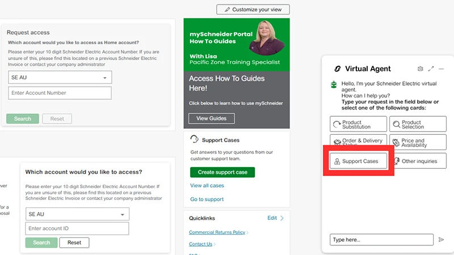Image resolution: width=454 pixels, height=255 pixels.
Task: Click 'Access How To Guides Here!' text
Action: pos(226,83)
